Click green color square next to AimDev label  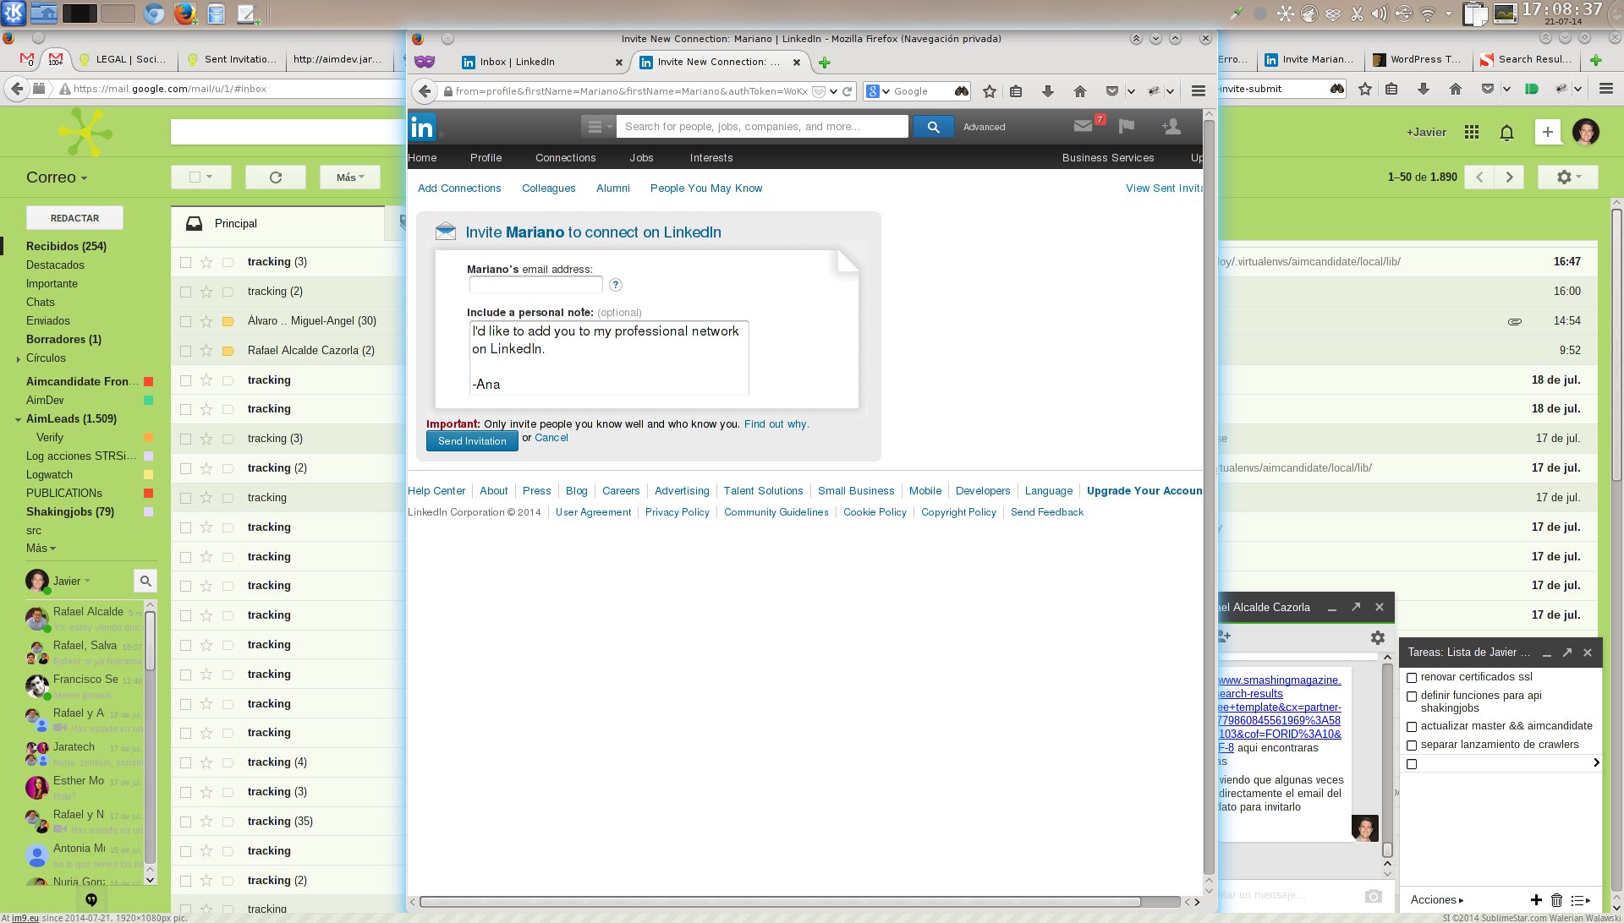click(x=149, y=401)
